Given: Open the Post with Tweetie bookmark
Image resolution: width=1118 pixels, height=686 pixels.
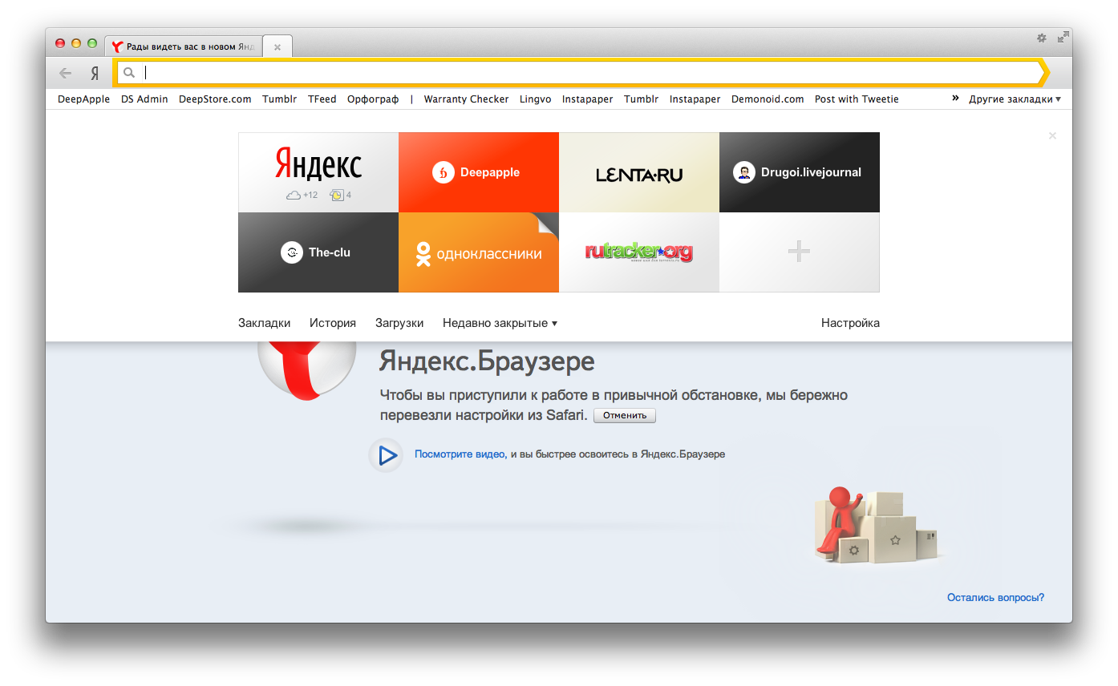Looking at the screenshot, I should pyautogui.click(x=857, y=99).
